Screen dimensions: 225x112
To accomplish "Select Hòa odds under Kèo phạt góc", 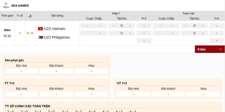I will click(x=91, y=71).
